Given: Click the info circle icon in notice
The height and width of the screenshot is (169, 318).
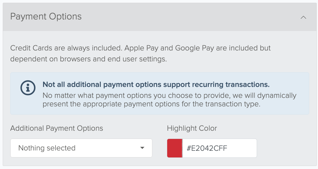Looking at the screenshot, I should (28, 88).
